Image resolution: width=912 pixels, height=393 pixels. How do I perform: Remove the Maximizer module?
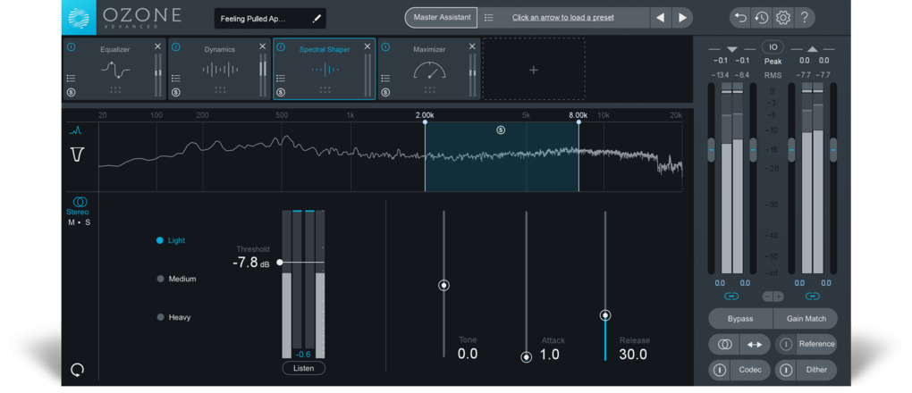[472, 46]
